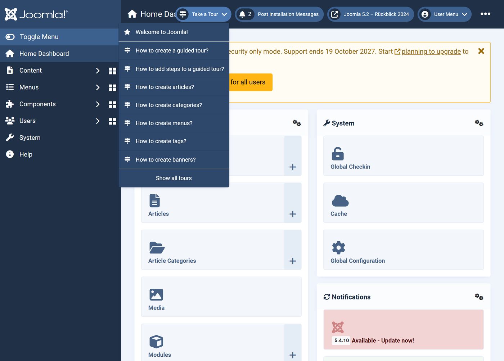Open the Global Checkin unlock icon

338,154
